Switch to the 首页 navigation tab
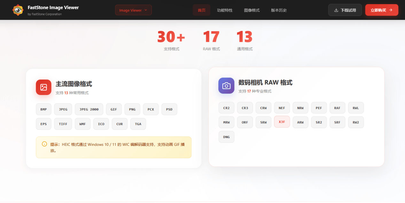405x203 pixels. pyautogui.click(x=201, y=10)
